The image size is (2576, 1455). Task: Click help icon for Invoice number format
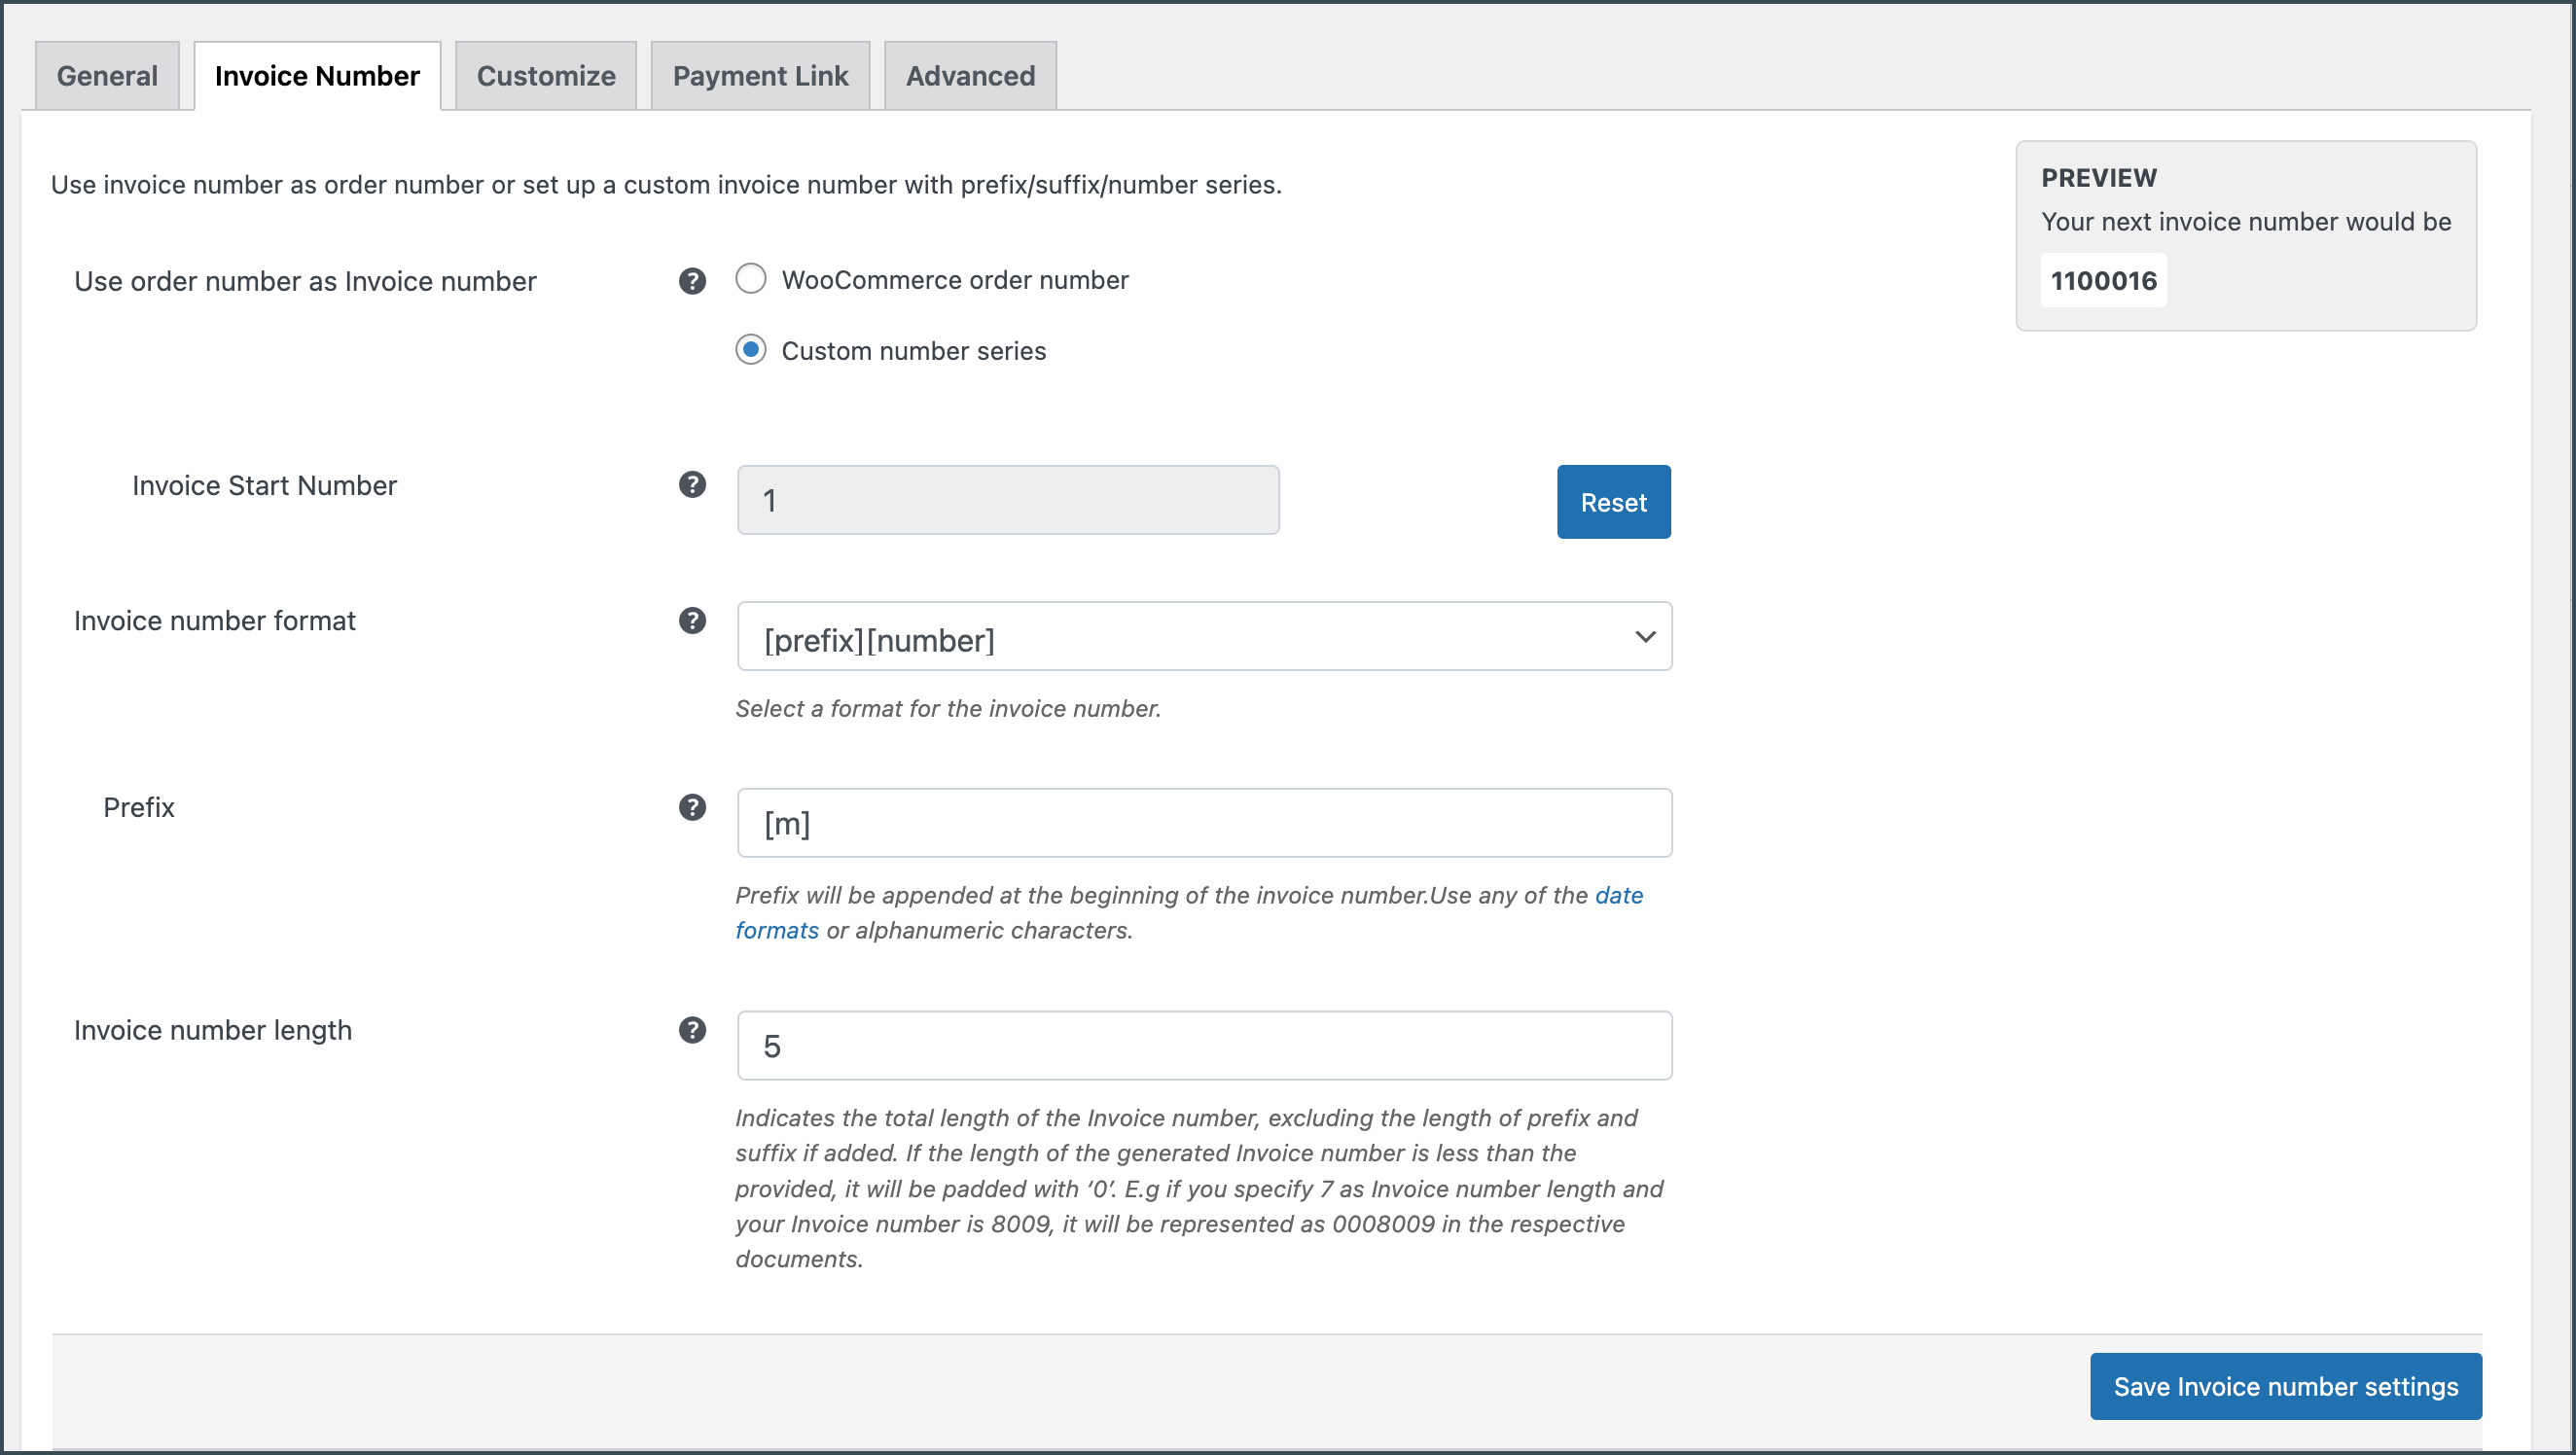(692, 621)
